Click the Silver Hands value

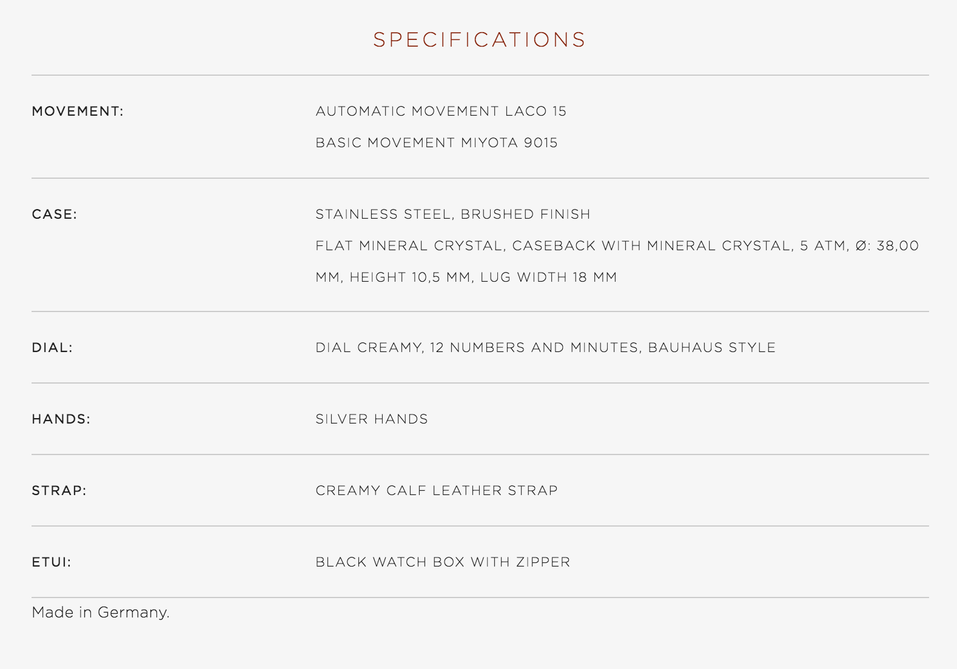pos(372,419)
